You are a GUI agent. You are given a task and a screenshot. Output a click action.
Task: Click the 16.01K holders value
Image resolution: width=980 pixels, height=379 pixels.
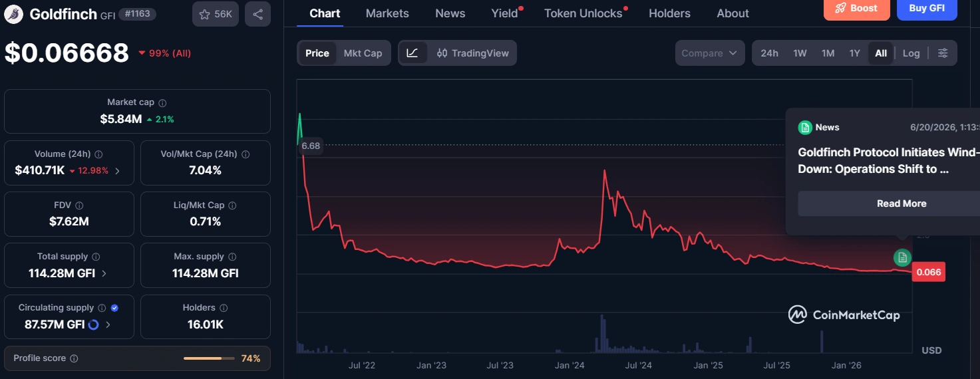[206, 324]
